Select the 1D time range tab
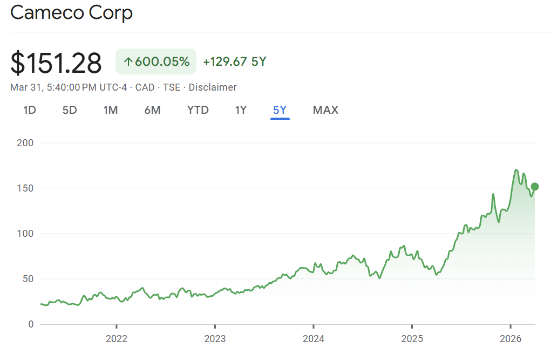 (30, 110)
